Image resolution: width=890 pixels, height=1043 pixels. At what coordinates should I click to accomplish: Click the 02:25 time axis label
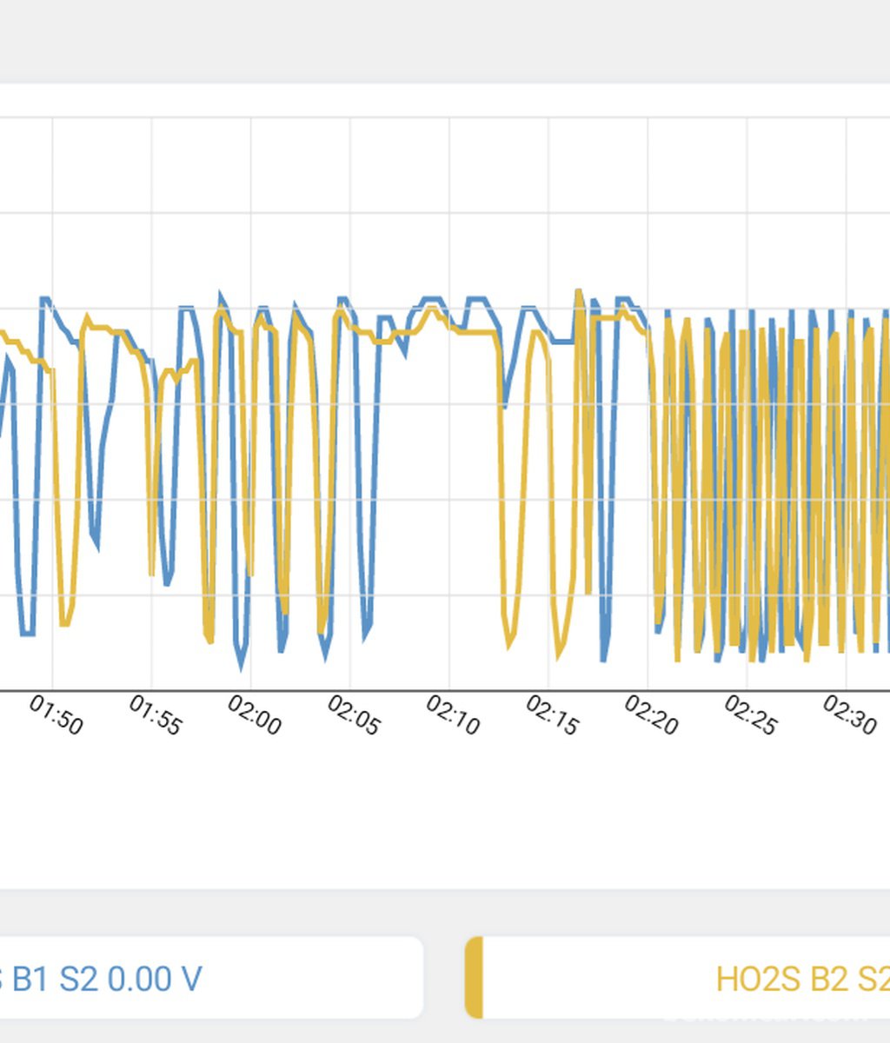tap(749, 715)
